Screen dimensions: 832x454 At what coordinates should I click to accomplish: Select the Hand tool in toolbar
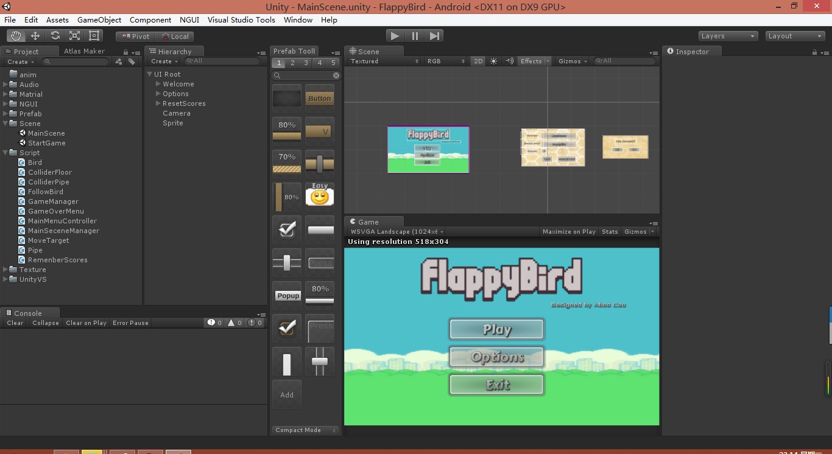tap(16, 36)
